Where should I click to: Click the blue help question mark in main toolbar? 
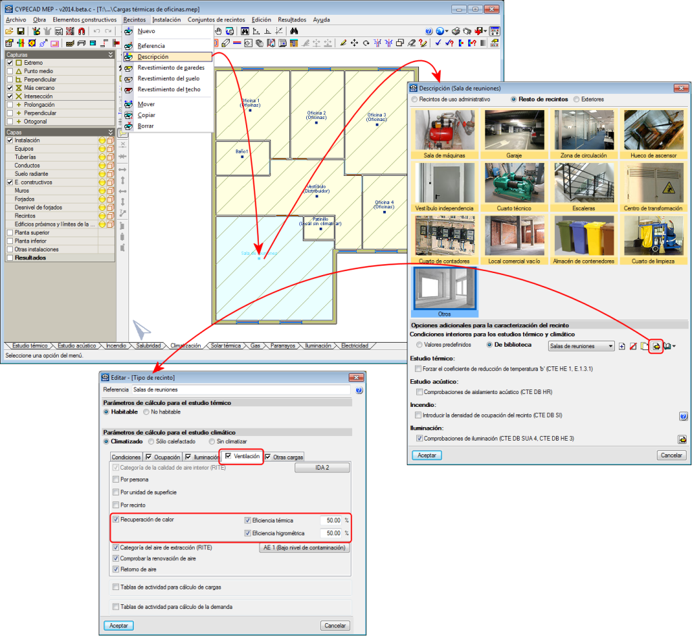click(x=428, y=31)
